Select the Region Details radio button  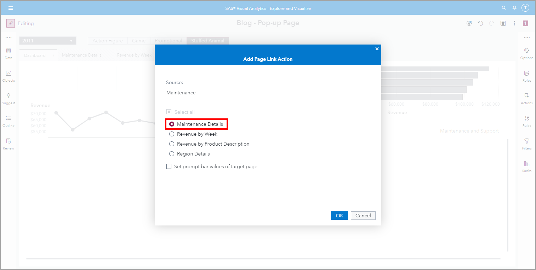point(172,154)
